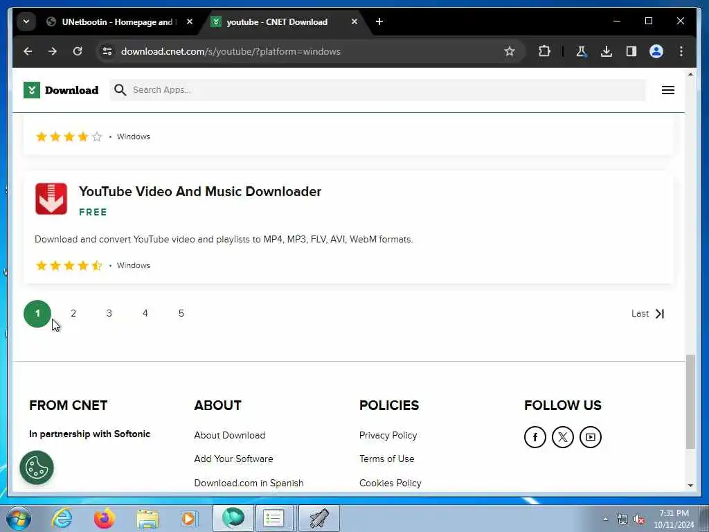Open the list-icon app on taskbar
The width and height of the screenshot is (709, 532).
[273, 518]
